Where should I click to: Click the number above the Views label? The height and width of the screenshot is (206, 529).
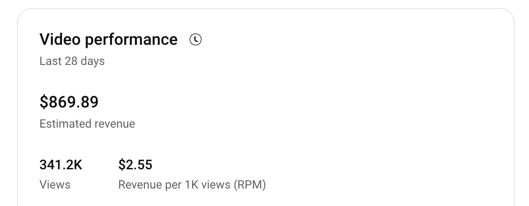tap(61, 165)
